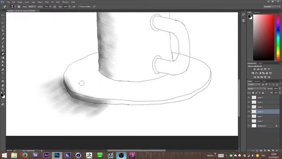Switch to the Swatches tab
The image size is (282, 159).
256,12
